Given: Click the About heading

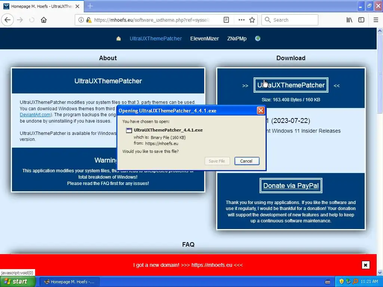Looking at the screenshot, I should tap(108, 58).
